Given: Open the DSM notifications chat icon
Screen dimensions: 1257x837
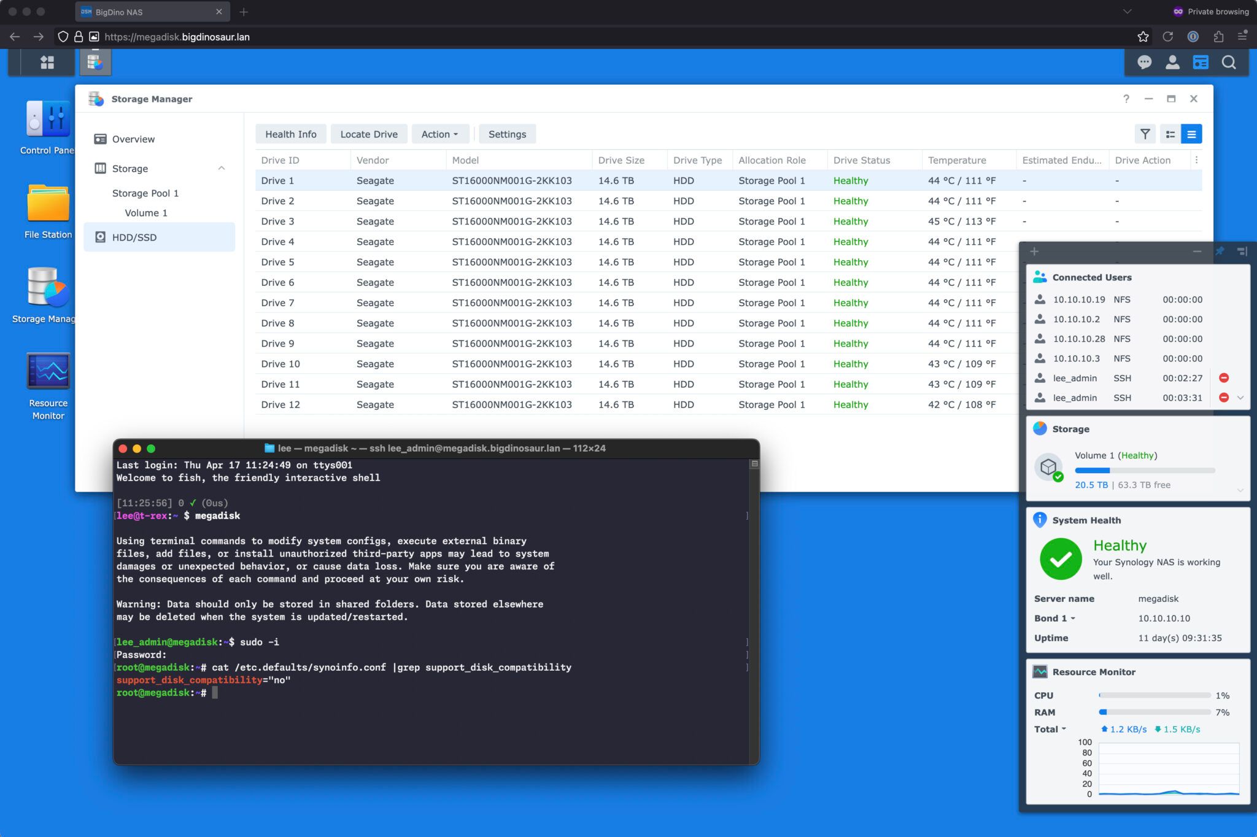Looking at the screenshot, I should click(x=1144, y=62).
